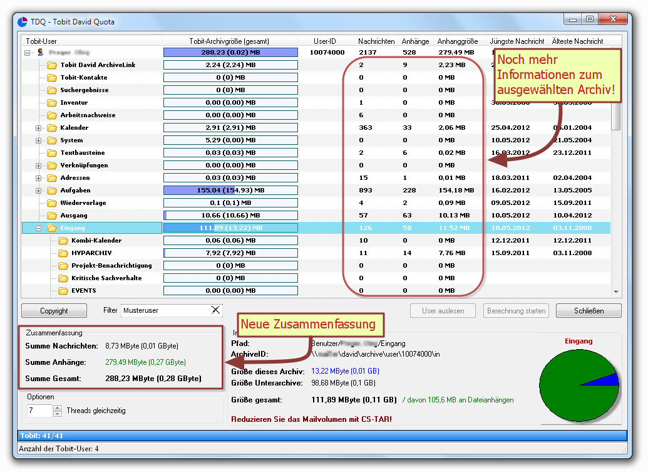Click the Ausgang folder icon
Image resolution: width=648 pixels, height=472 pixels.
pos(52,216)
